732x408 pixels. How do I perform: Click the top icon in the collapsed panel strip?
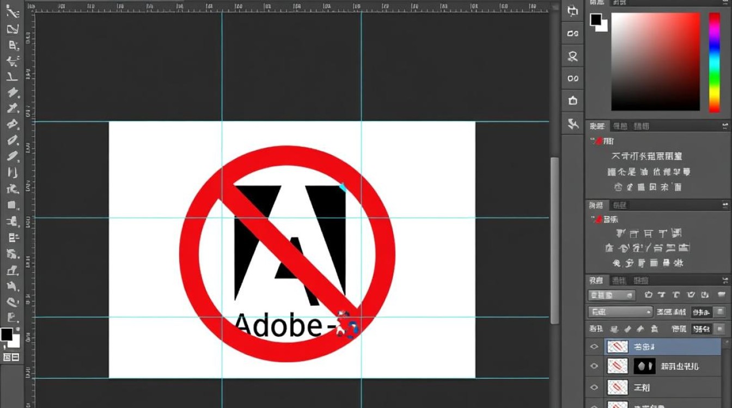pos(572,11)
